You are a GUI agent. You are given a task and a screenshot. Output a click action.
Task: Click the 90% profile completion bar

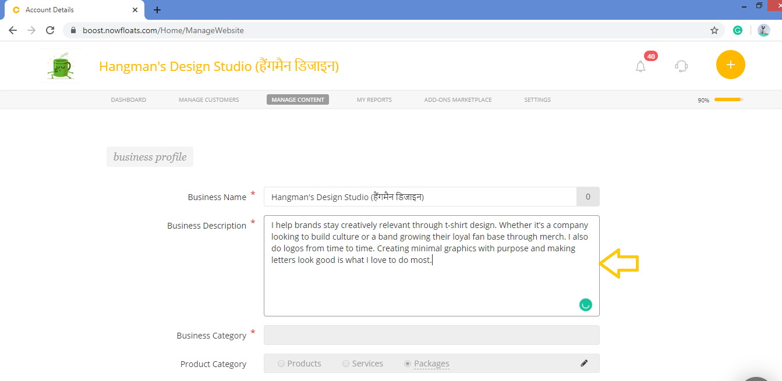(727, 99)
